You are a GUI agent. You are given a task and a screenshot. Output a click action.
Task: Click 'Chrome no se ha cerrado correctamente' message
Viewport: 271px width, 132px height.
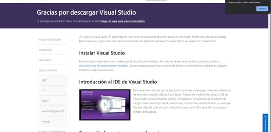click(x=244, y=2)
